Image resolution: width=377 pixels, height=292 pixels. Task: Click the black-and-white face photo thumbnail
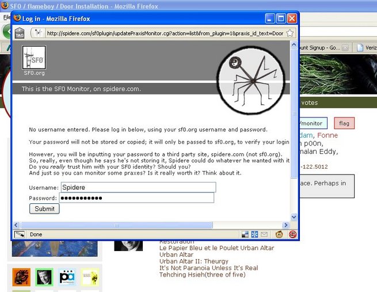coord(128,246)
